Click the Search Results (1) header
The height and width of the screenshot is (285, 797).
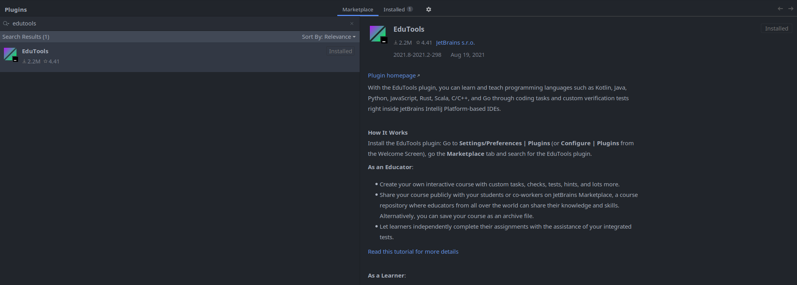[26, 37]
